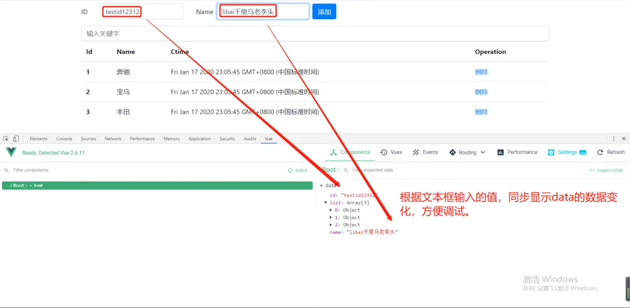Click the Vue logo in Vue devtools

coord(11,152)
